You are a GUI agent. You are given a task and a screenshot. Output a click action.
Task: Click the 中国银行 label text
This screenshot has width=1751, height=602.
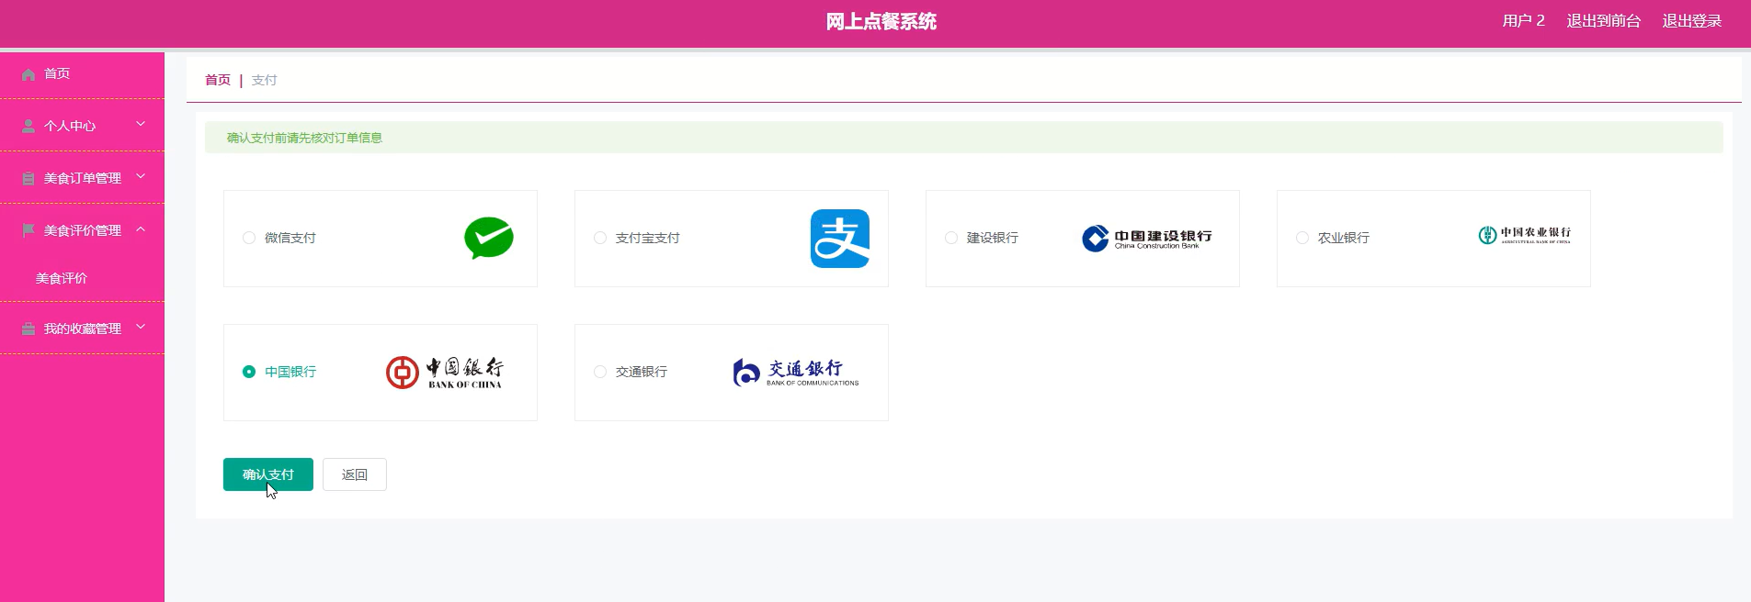point(290,372)
